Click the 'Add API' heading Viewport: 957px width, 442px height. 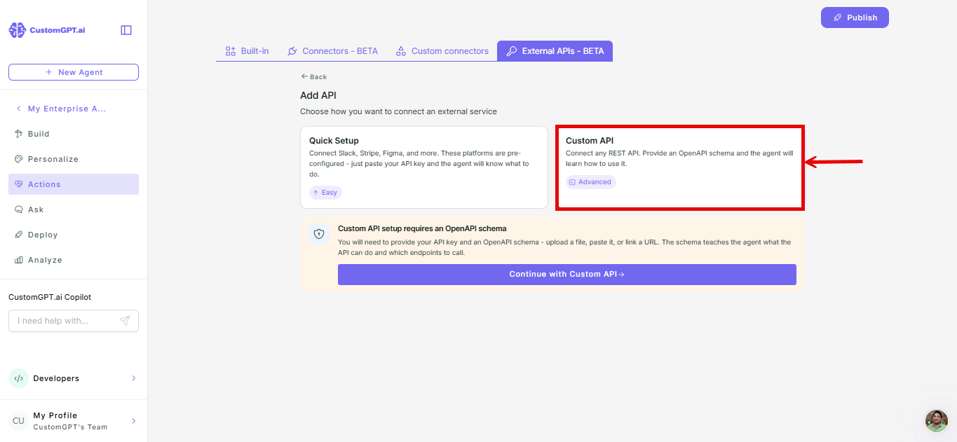pos(318,95)
